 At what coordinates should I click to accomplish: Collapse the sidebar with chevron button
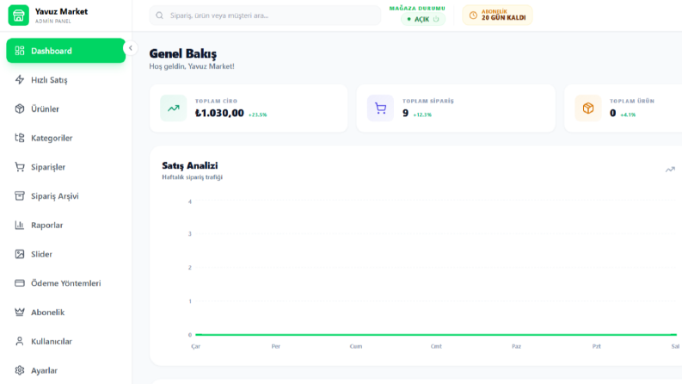pos(131,48)
